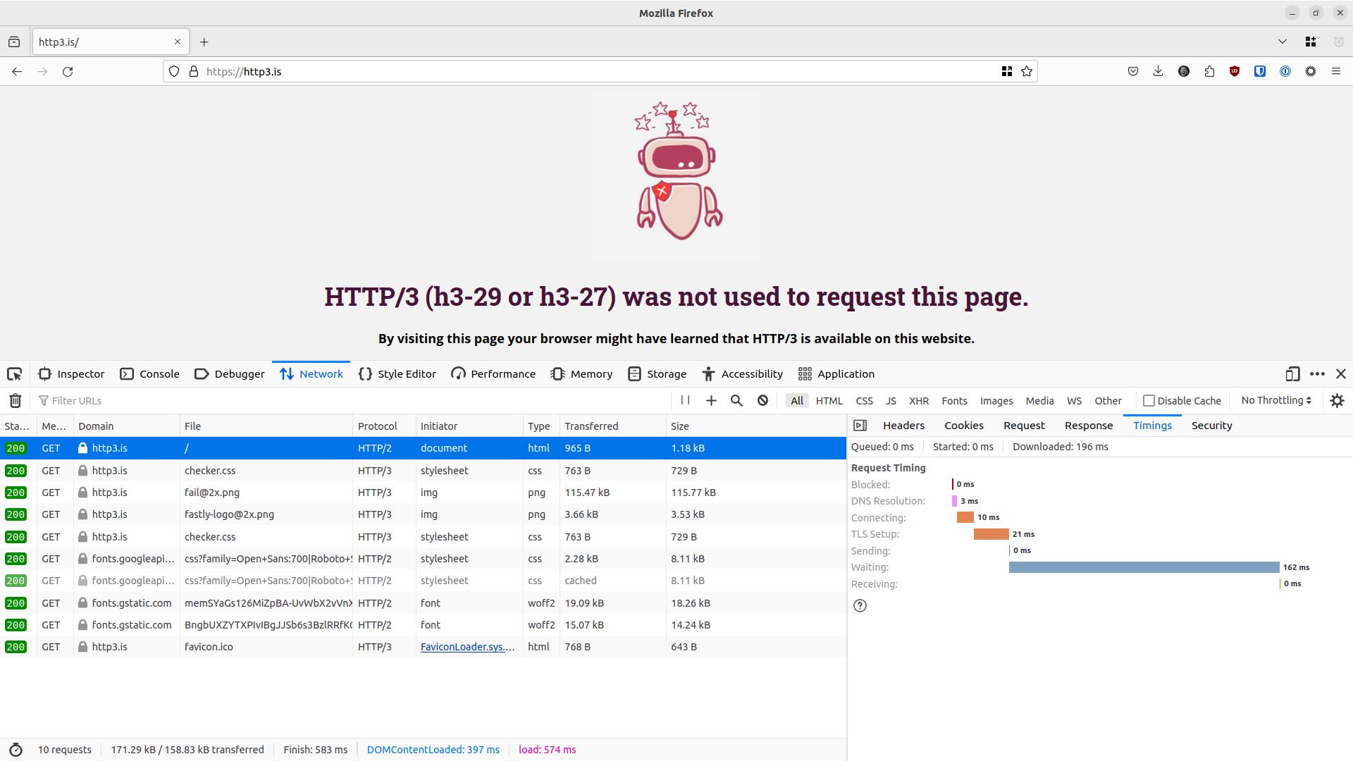Viewport: 1353px width, 761px height.
Task: View site security lock information
Action: pyautogui.click(x=194, y=71)
